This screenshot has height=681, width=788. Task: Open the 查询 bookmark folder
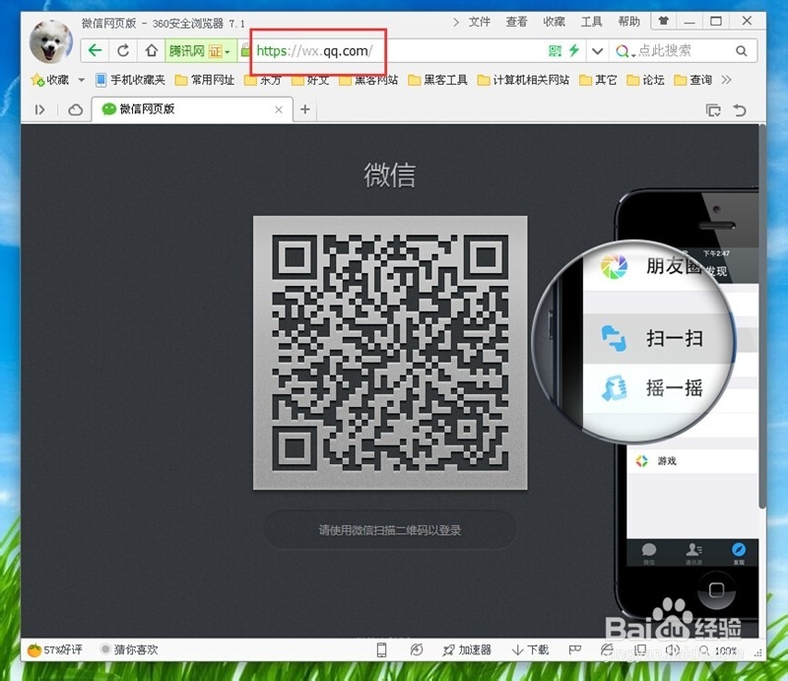click(x=693, y=80)
